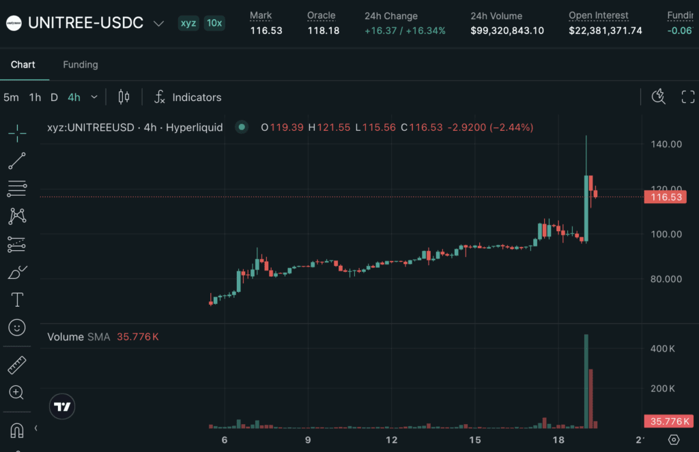Switch to the D daily timeframe
The image size is (699, 452).
click(54, 97)
